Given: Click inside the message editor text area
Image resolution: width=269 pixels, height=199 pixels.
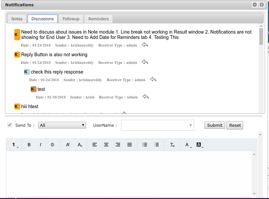Looking at the screenshot, I should point(129,173).
